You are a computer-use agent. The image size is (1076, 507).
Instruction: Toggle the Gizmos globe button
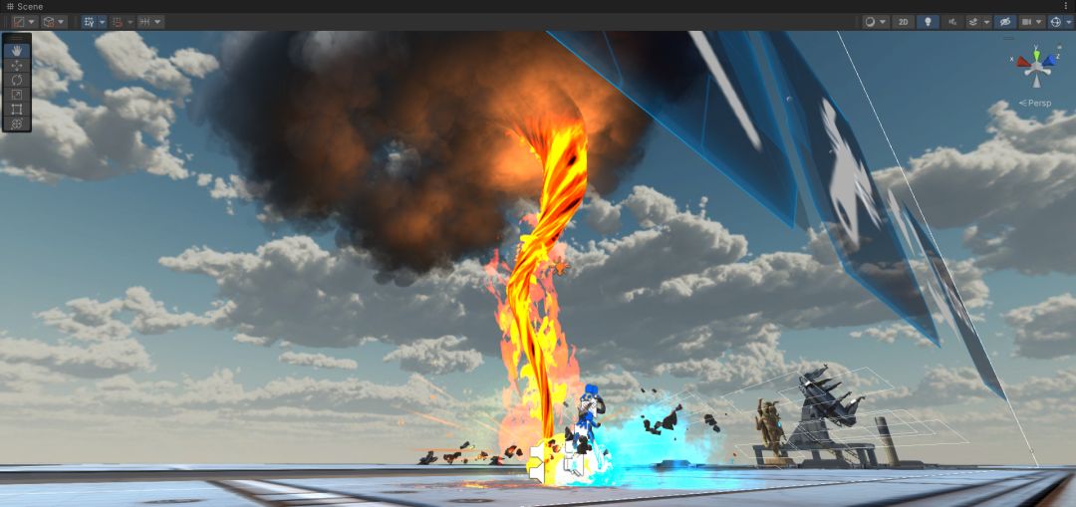[x=1055, y=22]
